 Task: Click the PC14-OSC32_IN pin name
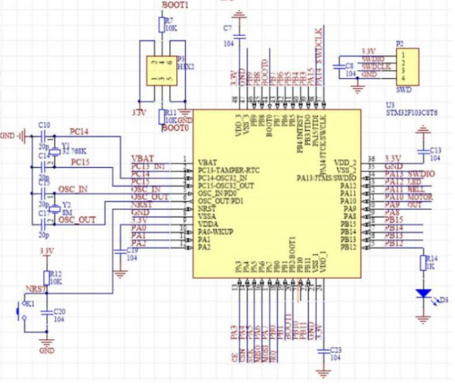click(x=222, y=178)
